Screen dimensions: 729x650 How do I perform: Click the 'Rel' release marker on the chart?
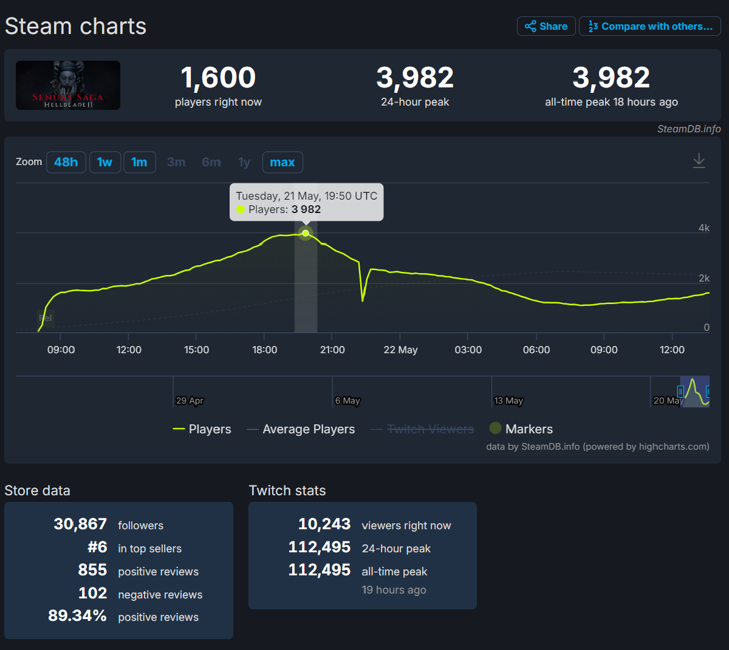click(46, 318)
